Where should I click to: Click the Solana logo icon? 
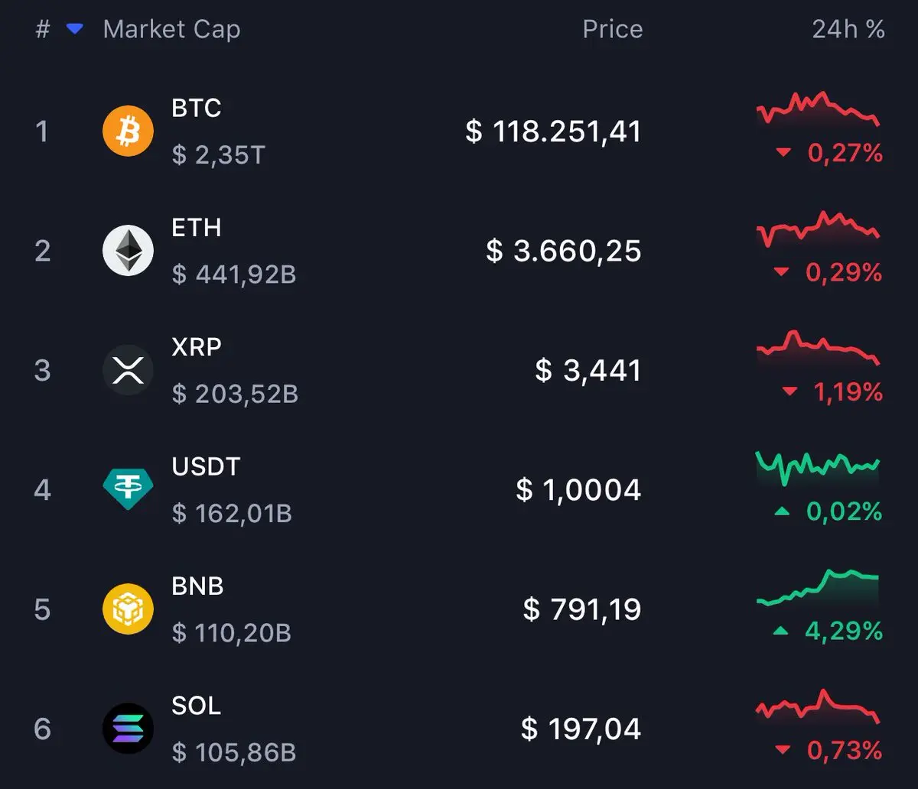[128, 729]
